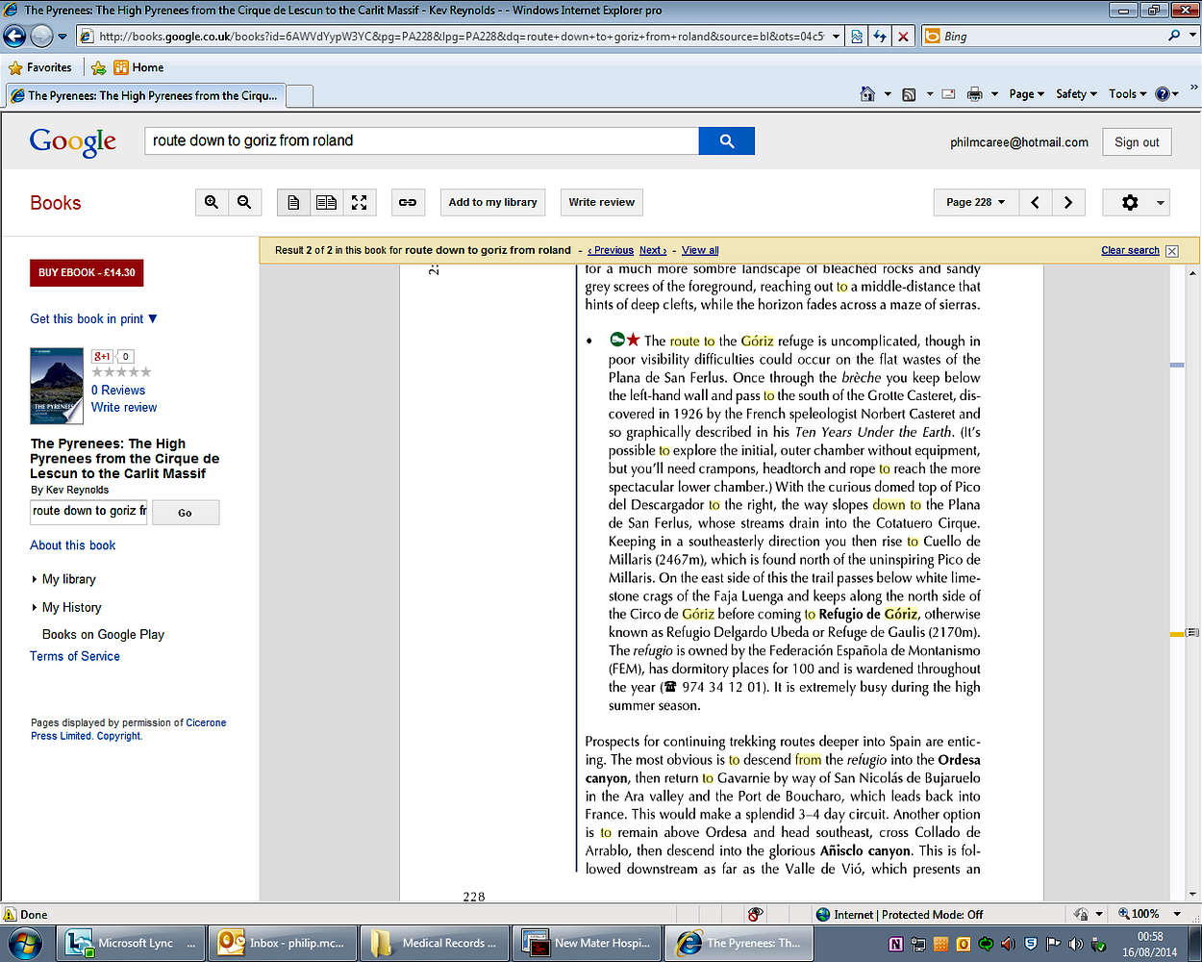Click the Zoom out magnifier icon
Screen dimensions: 1202x962
[x=244, y=202]
